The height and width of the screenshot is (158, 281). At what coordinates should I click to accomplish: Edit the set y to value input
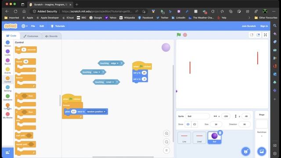click(x=144, y=73)
